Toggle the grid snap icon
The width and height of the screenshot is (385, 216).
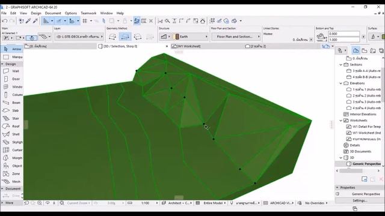point(85,21)
